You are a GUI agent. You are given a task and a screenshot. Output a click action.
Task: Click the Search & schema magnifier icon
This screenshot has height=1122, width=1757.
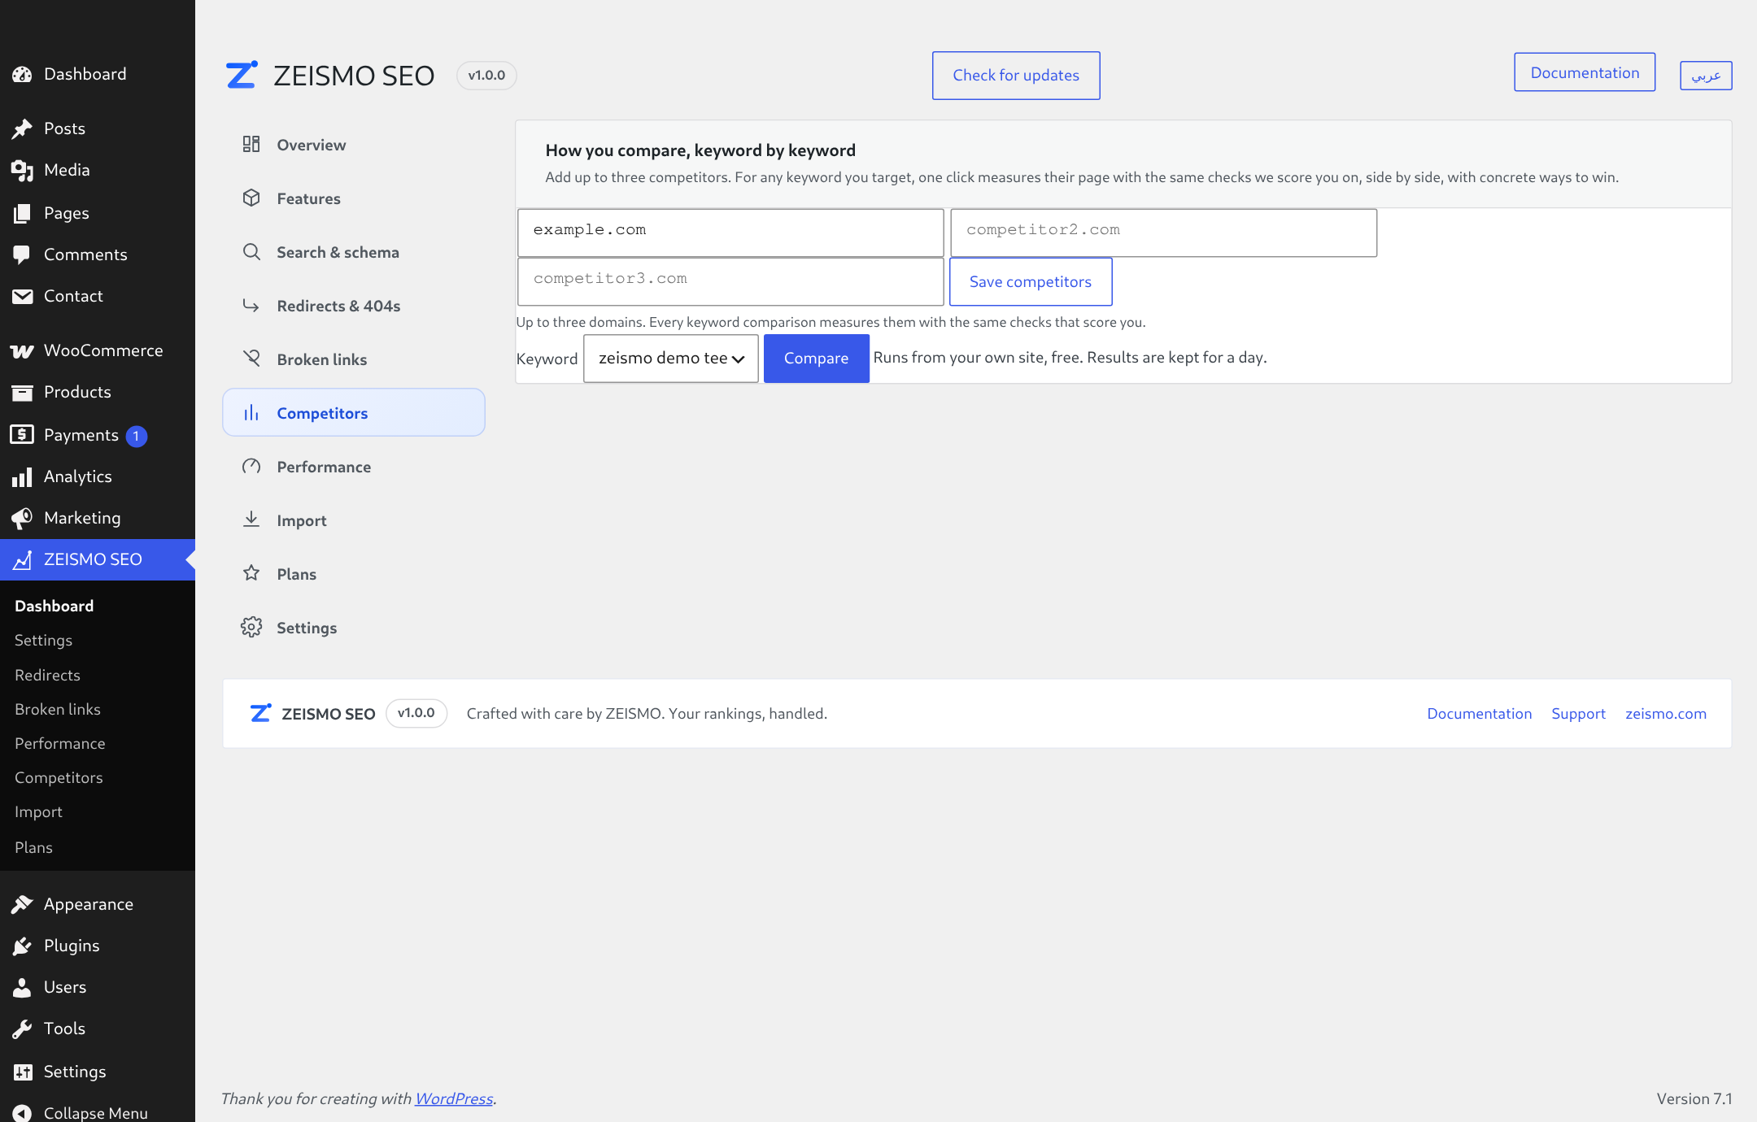(x=251, y=251)
